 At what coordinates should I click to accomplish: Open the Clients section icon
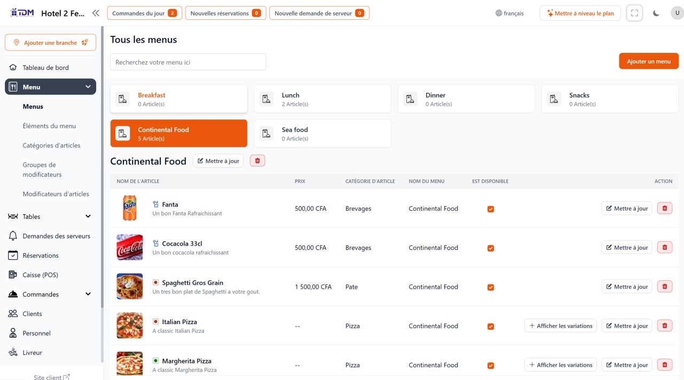(13, 313)
